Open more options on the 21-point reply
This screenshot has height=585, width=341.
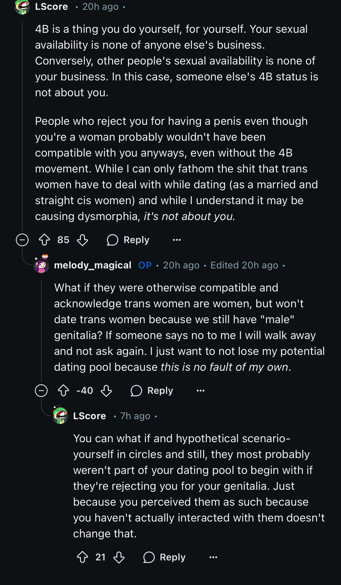click(213, 557)
